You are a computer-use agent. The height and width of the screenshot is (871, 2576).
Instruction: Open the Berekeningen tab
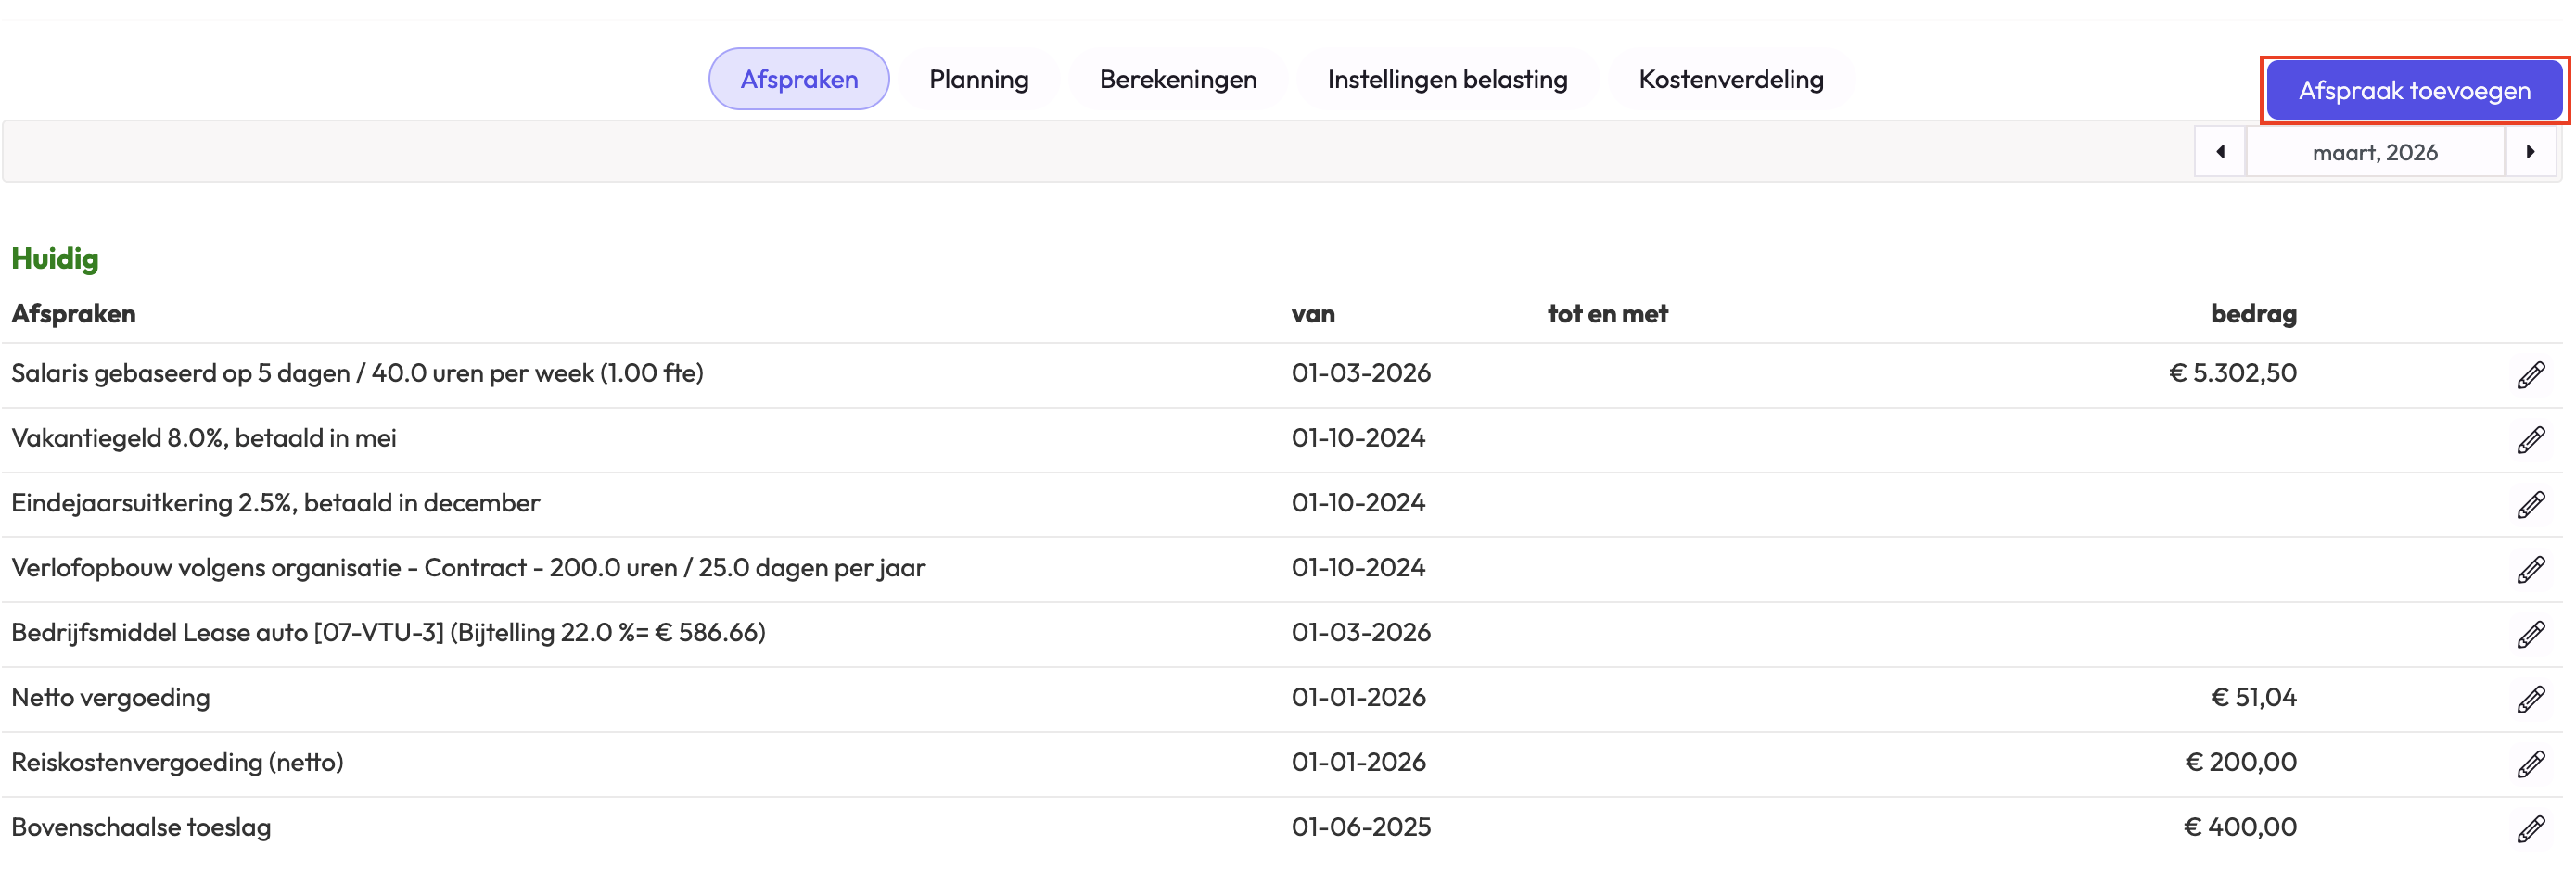[1177, 79]
